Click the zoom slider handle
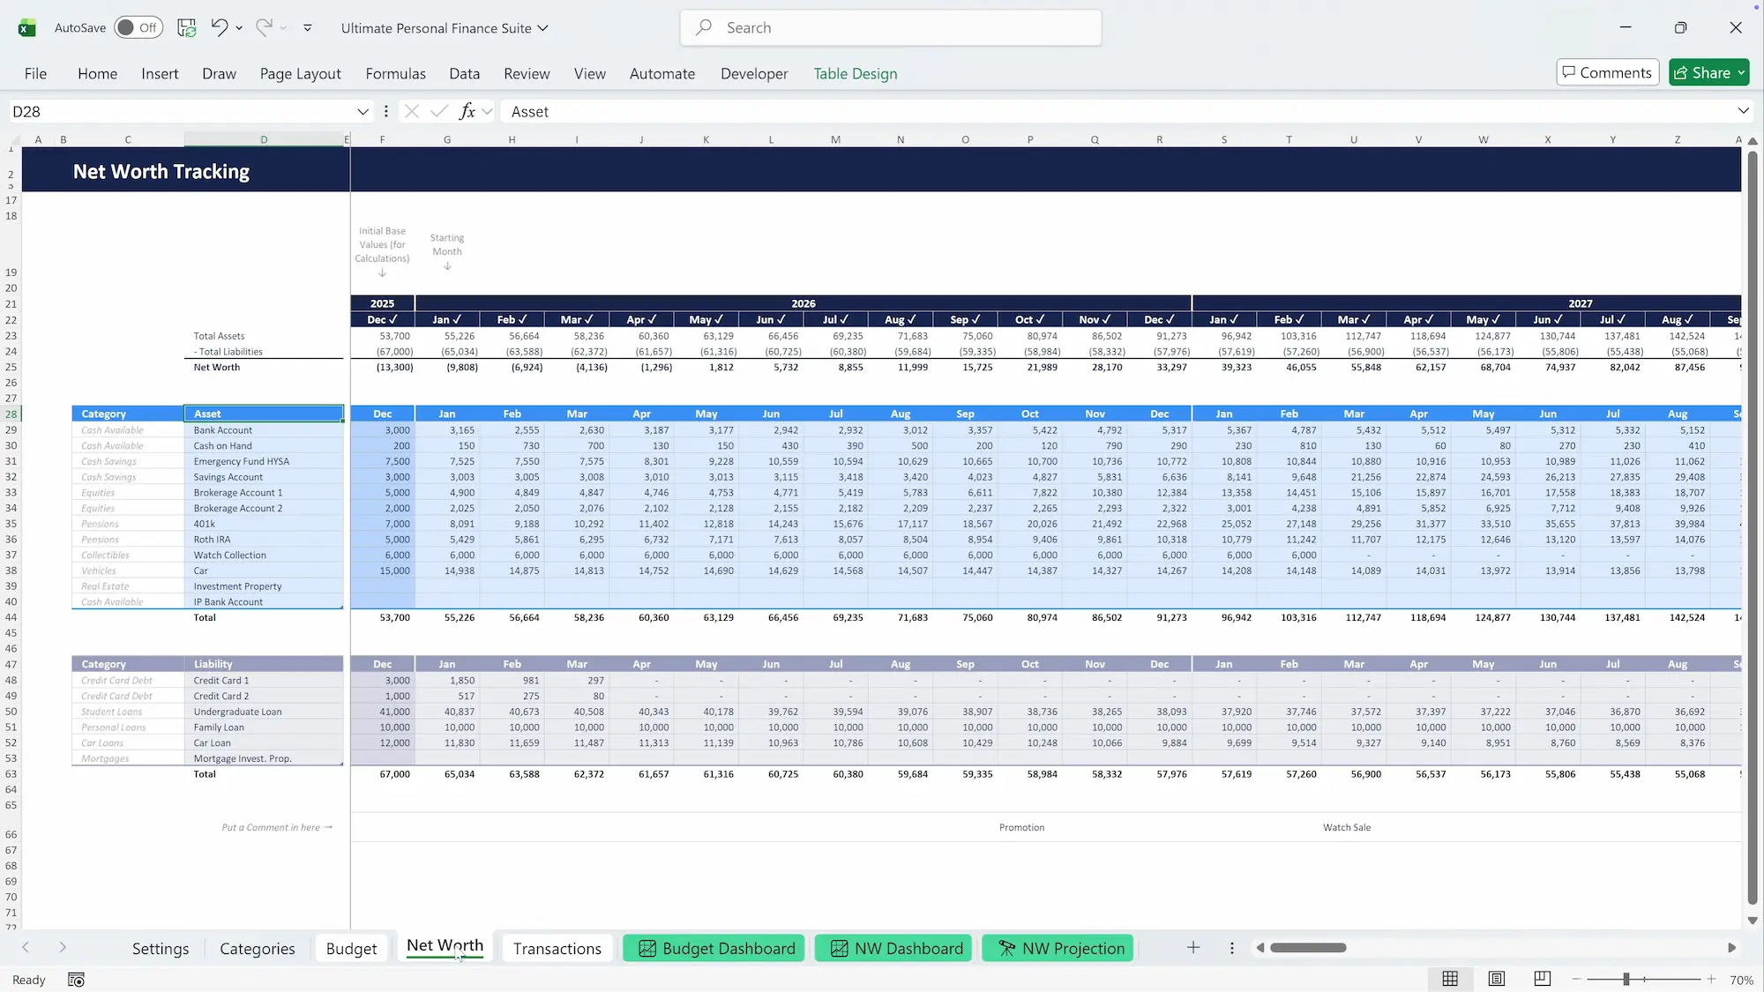Viewport: 1764px width, 992px height. (1626, 979)
